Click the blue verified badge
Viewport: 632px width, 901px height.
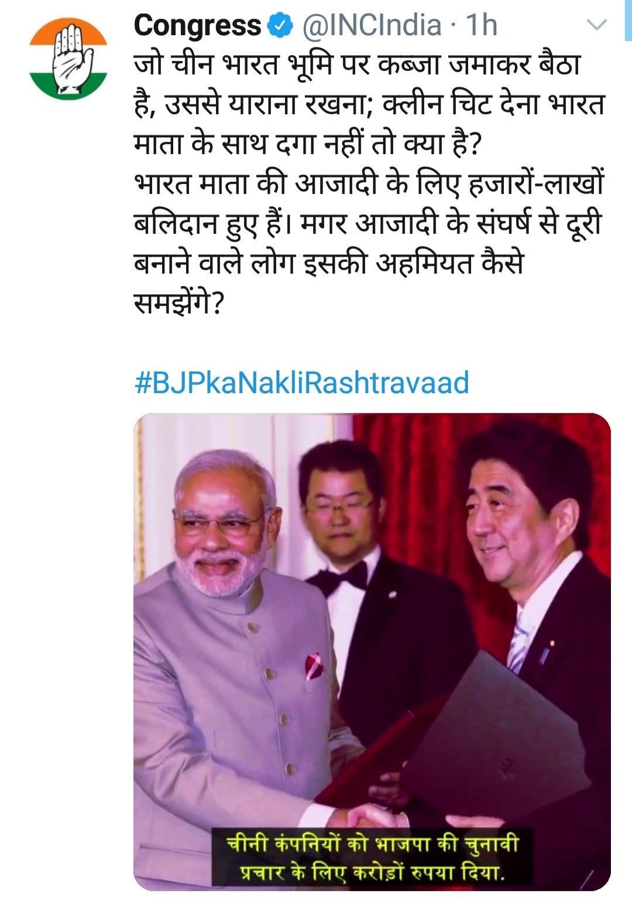[280, 25]
